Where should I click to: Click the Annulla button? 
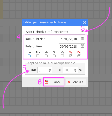coord(76,82)
